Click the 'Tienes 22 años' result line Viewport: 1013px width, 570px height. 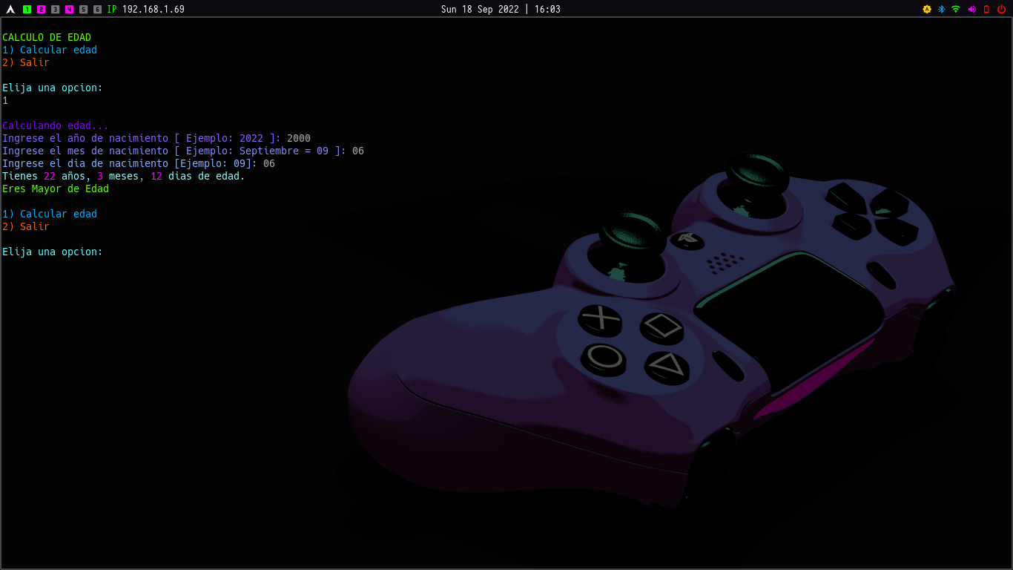124,176
